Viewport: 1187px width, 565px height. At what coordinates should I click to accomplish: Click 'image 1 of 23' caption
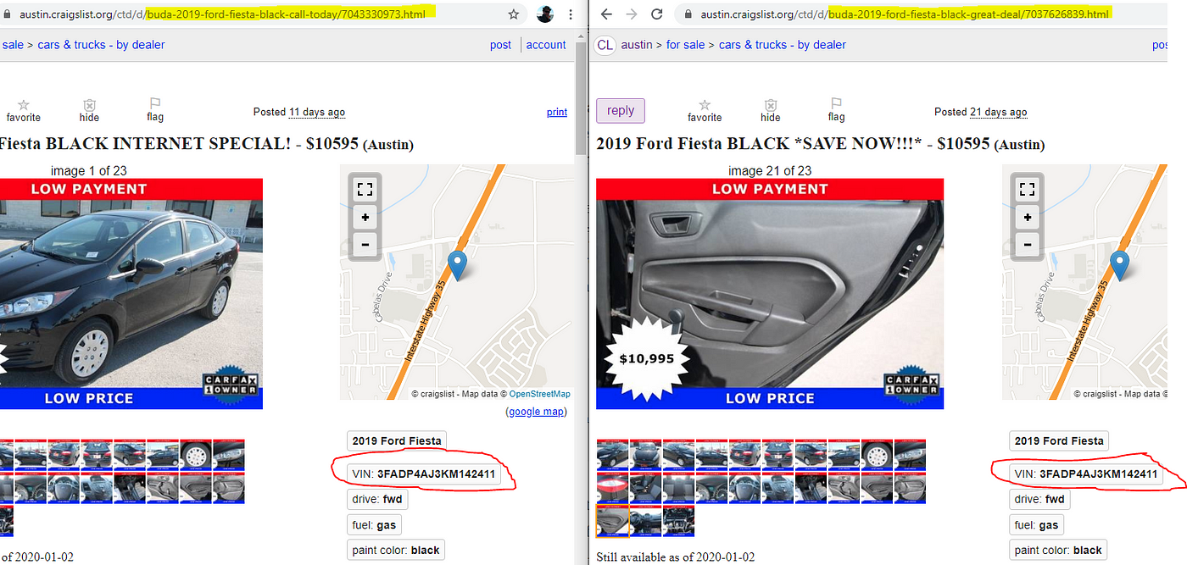pyautogui.click(x=89, y=170)
